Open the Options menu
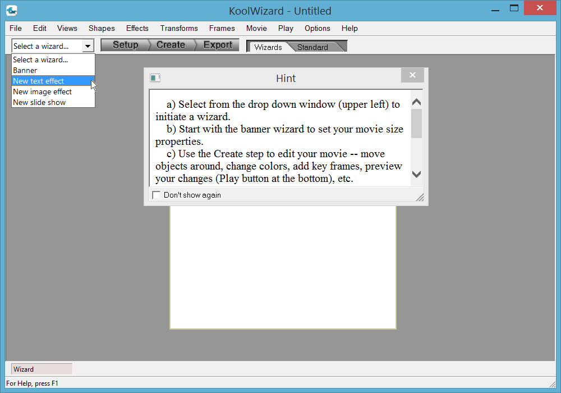561x393 pixels. click(x=318, y=28)
